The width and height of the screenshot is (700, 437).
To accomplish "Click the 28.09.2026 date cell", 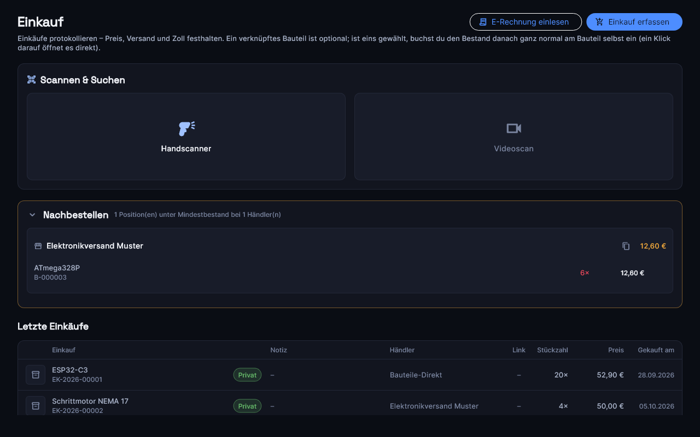I will coord(656,375).
